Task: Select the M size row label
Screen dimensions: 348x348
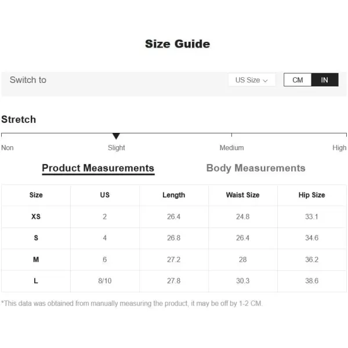Action: point(36,259)
